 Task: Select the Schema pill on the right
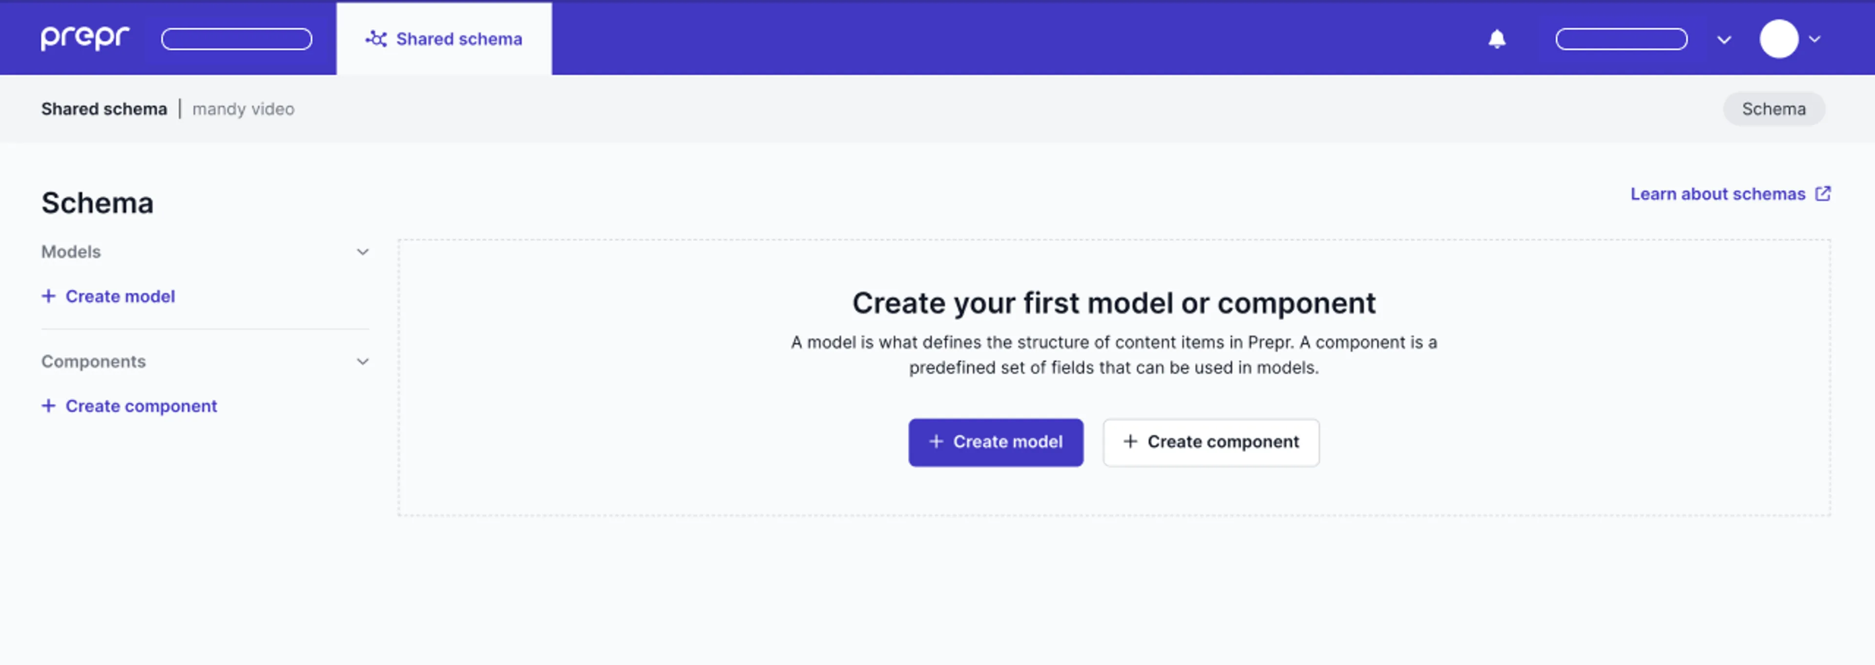point(1774,109)
